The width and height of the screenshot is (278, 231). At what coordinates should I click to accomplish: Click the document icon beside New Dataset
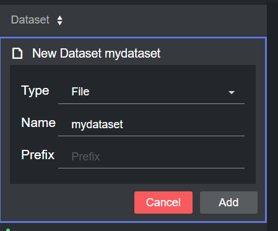17,53
